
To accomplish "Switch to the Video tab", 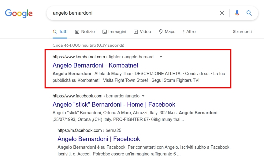I will (x=142, y=31).
